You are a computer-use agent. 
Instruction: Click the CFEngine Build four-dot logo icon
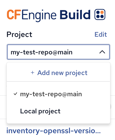click(x=100, y=14)
